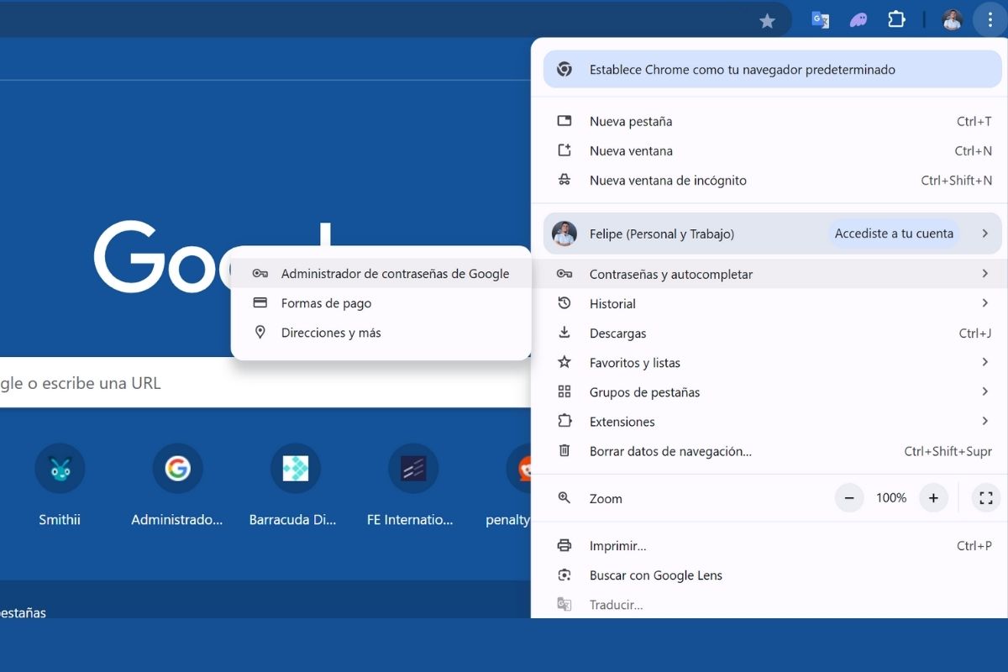The height and width of the screenshot is (672, 1008).
Task: Open the Barracuda Di... shortcut icon
Action: tap(295, 468)
